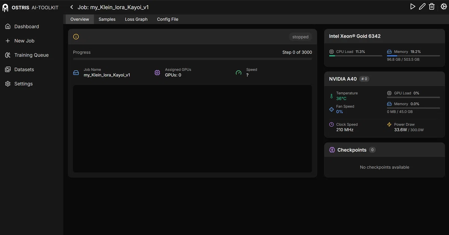Click the Speed '?' value

pyautogui.click(x=247, y=75)
